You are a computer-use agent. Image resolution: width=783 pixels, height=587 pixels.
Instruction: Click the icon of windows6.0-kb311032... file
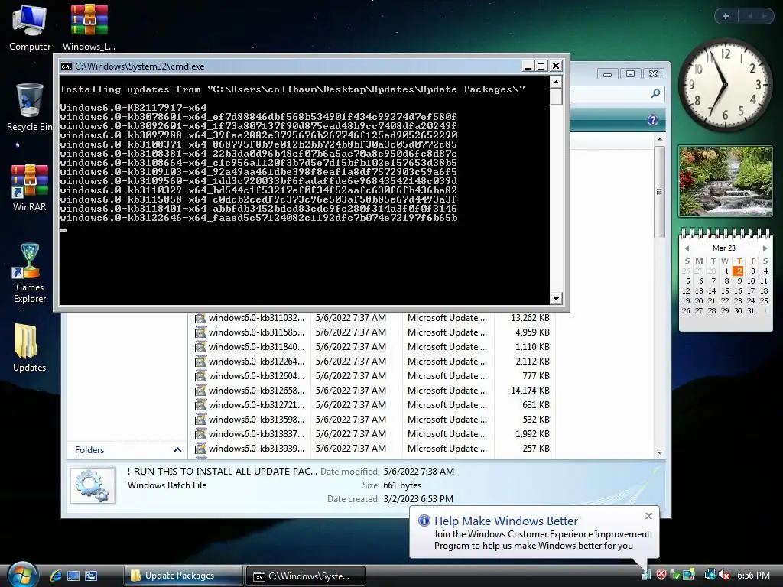[200, 318]
